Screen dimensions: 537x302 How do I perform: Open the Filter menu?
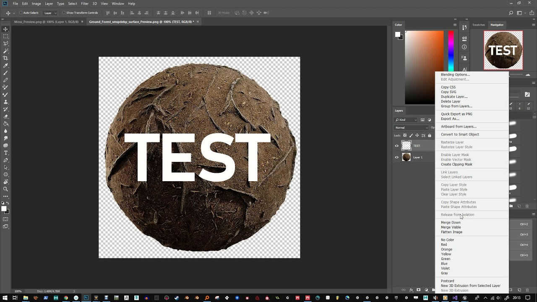[x=85, y=3]
